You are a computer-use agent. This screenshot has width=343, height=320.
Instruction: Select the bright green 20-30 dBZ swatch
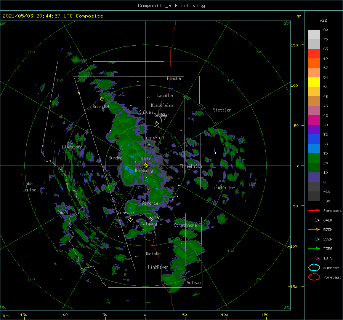(314, 158)
